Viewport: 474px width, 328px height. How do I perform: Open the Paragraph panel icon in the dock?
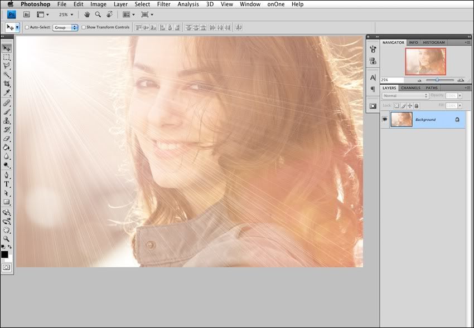[373, 89]
